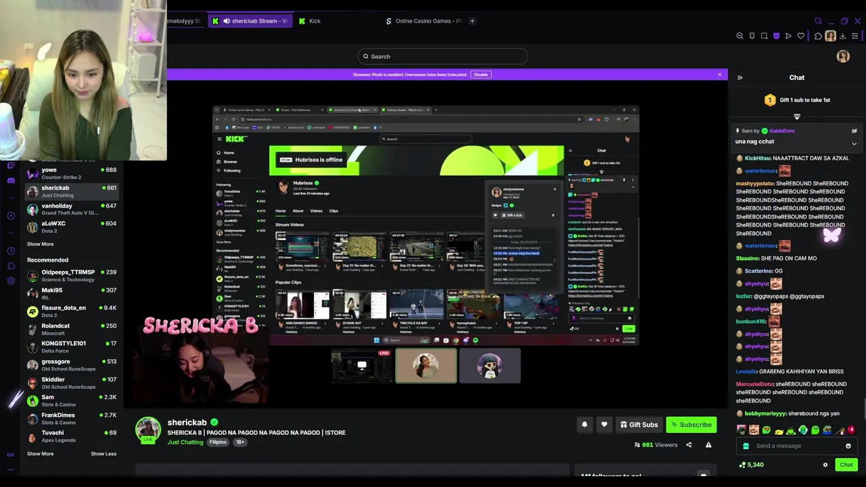Expand pinned message chevron

click(x=854, y=143)
